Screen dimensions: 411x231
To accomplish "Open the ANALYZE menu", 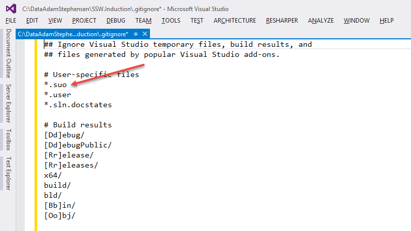I will point(321,21).
